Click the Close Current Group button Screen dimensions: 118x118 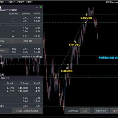pyautogui.click(x=27, y=111)
